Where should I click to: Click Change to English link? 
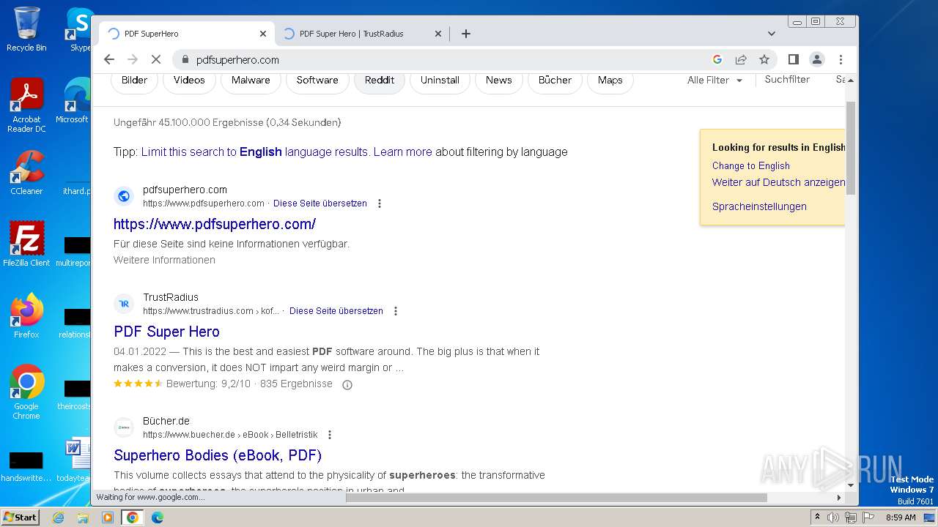(x=751, y=165)
